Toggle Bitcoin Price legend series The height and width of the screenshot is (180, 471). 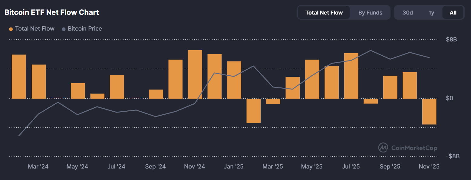(84, 29)
